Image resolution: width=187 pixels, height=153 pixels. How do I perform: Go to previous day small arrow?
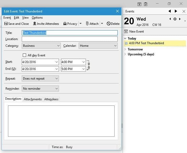pos(170,19)
